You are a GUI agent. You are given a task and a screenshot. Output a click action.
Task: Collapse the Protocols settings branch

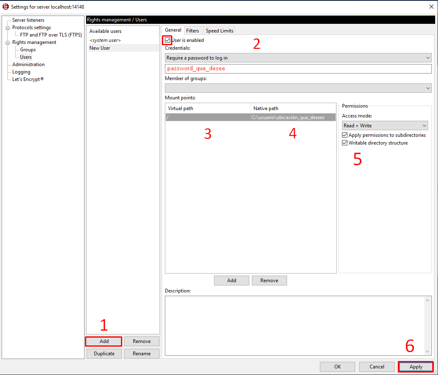[x=7, y=27]
